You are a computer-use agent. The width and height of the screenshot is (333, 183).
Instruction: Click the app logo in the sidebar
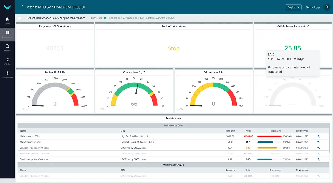point(7,7)
